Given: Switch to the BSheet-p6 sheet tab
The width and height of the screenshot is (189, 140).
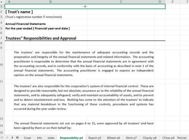Looking at the screenshot, I should (x=113, y=138).
